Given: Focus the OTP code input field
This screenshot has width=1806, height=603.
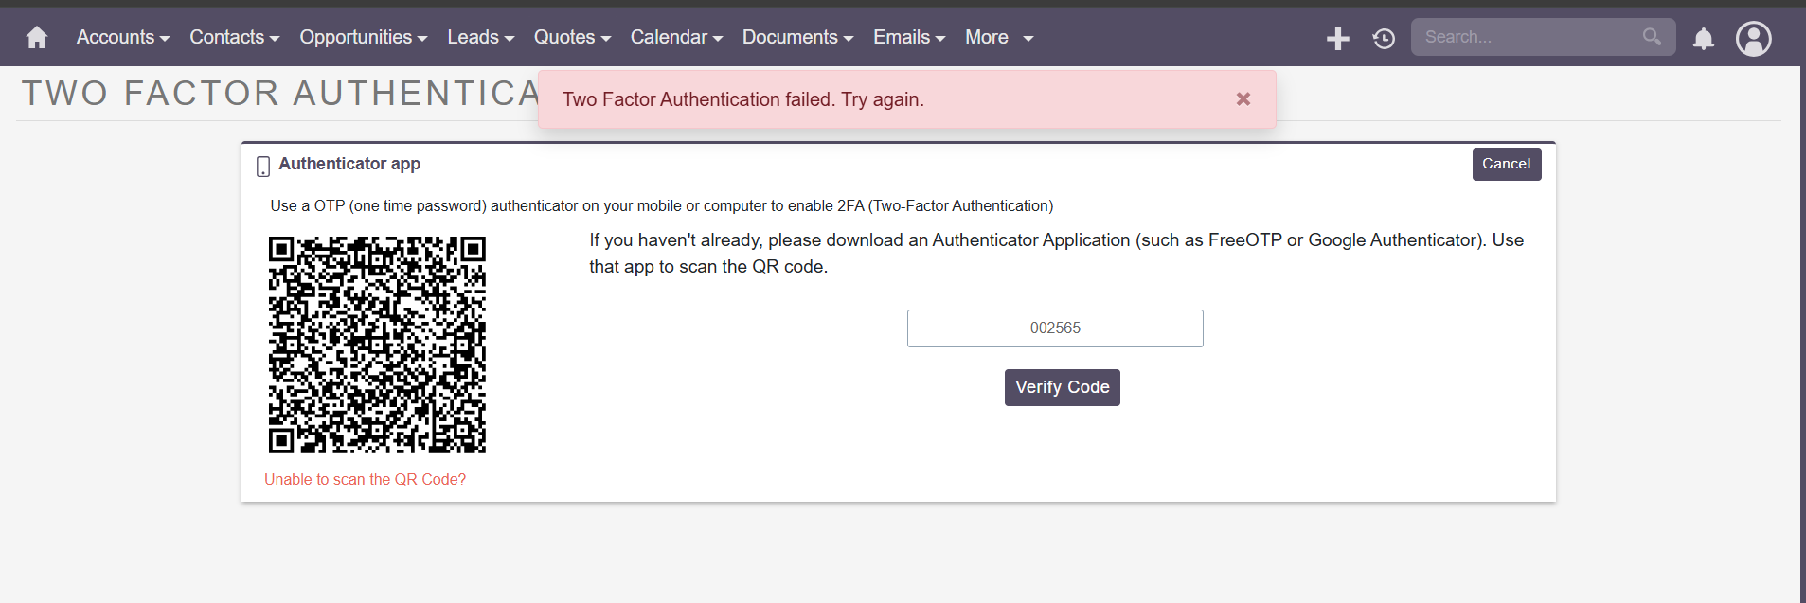Looking at the screenshot, I should [1055, 328].
